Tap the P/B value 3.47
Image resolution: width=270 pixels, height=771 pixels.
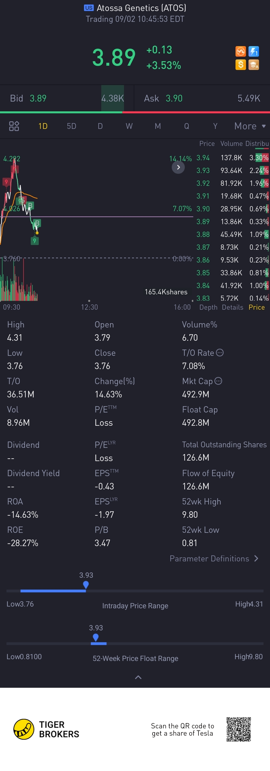pos(102,543)
